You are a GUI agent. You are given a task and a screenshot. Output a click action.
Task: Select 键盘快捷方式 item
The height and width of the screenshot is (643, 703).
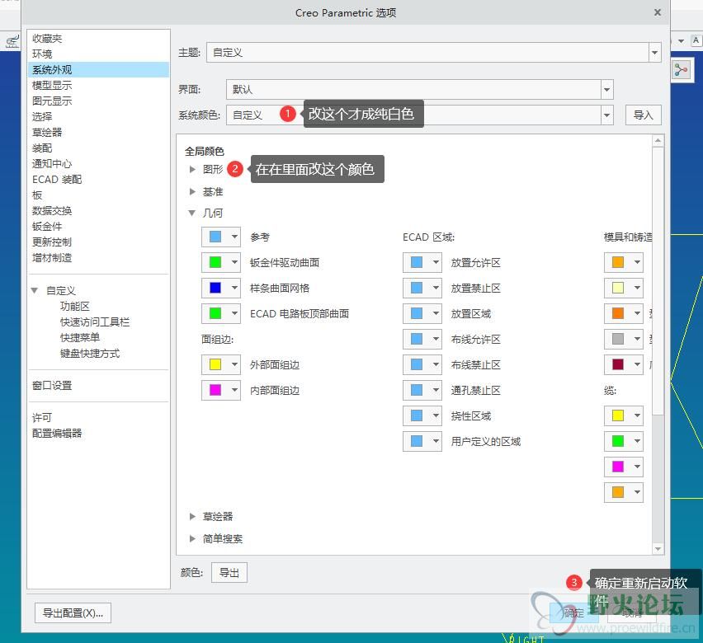coord(90,354)
